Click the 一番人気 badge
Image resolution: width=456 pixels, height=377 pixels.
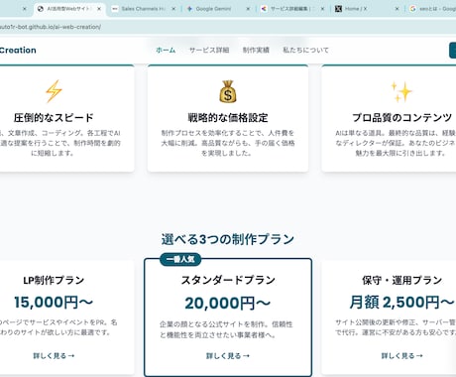(180, 259)
